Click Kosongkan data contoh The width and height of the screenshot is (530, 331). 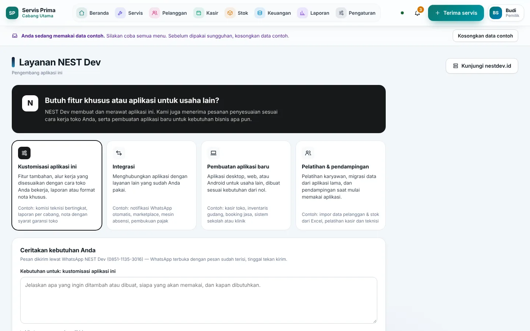point(485,36)
